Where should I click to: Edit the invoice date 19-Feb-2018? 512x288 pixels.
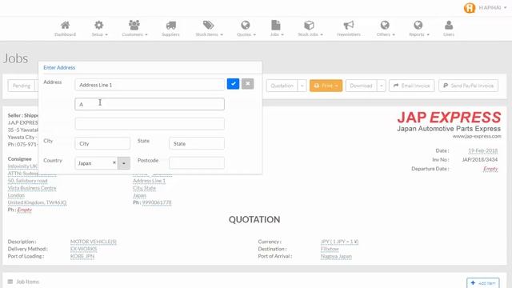483,150
